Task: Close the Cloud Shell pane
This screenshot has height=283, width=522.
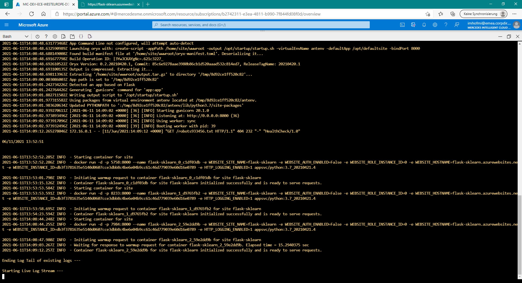Action: coord(518,36)
